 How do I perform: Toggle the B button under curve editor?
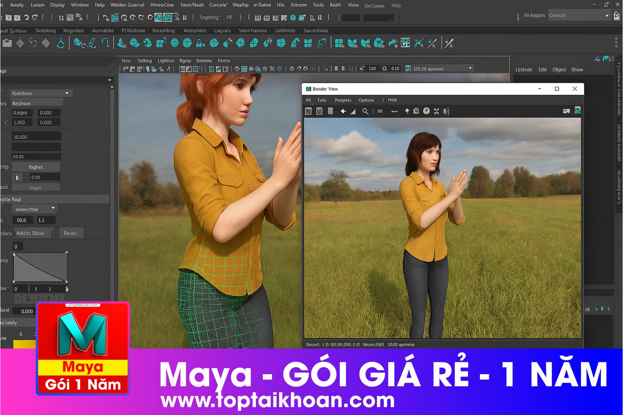click(x=28, y=299)
